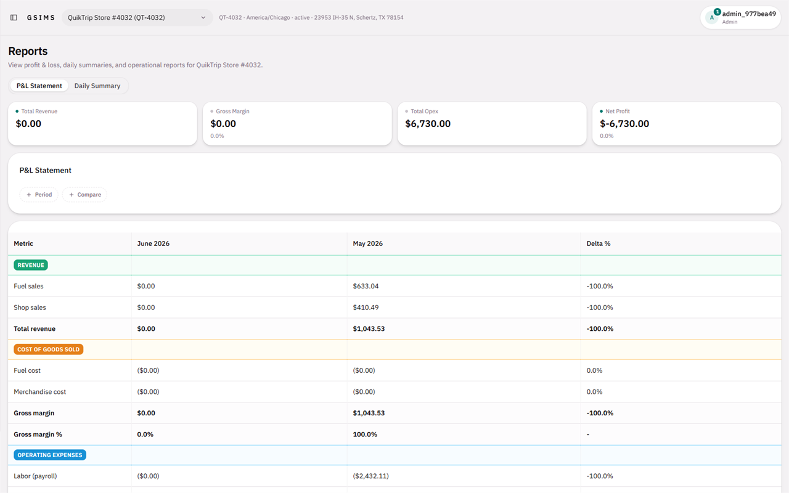
Task: Click the plus icon on Compare chip
Action: tap(72, 195)
